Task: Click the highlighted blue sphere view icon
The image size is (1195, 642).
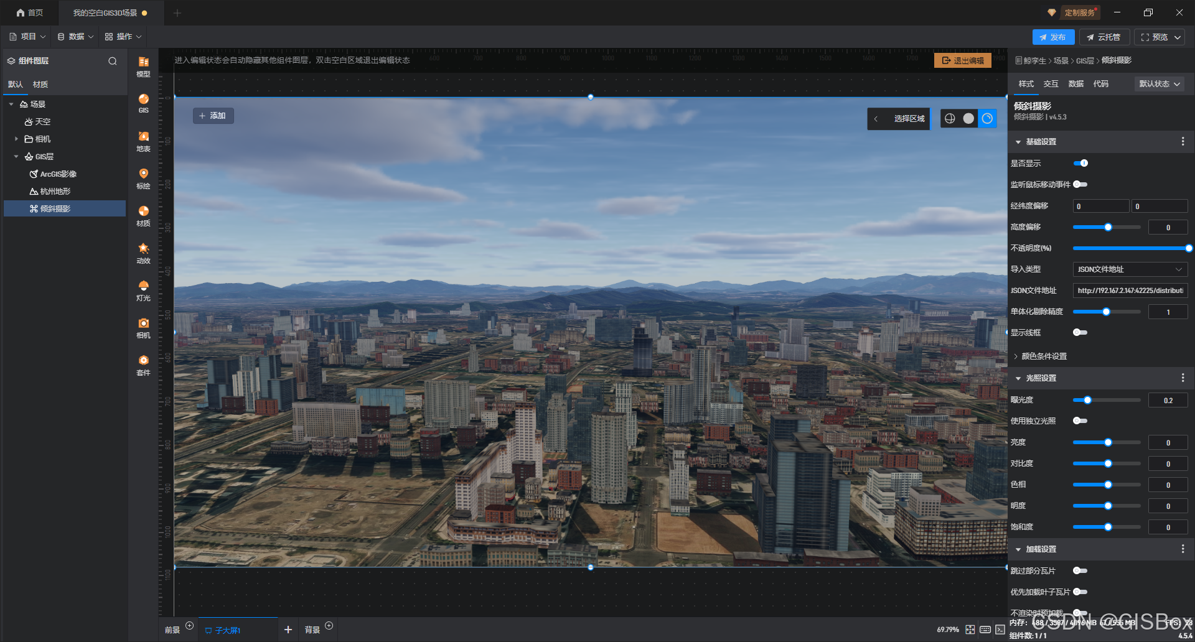Action: click(x=987, y=118)
